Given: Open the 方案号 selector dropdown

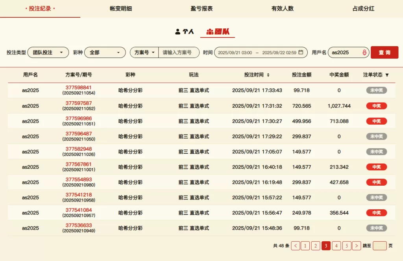Looking at the screenshot, I should tap(144, 52).
